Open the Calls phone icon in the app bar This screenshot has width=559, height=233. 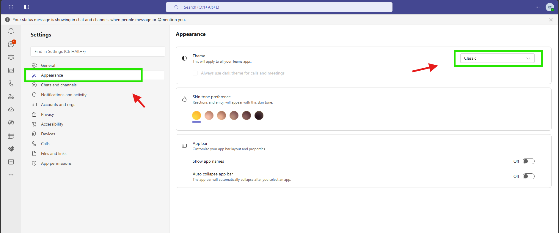pos(11,83)
